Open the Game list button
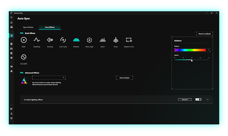 (185, 99)
